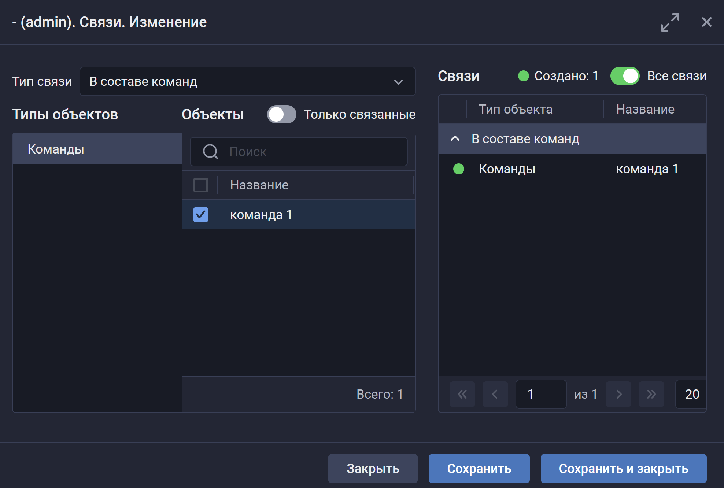724x488 pixels.
Task: Go to next page of links
Action: pyautogui.click(x=618, y=394)
